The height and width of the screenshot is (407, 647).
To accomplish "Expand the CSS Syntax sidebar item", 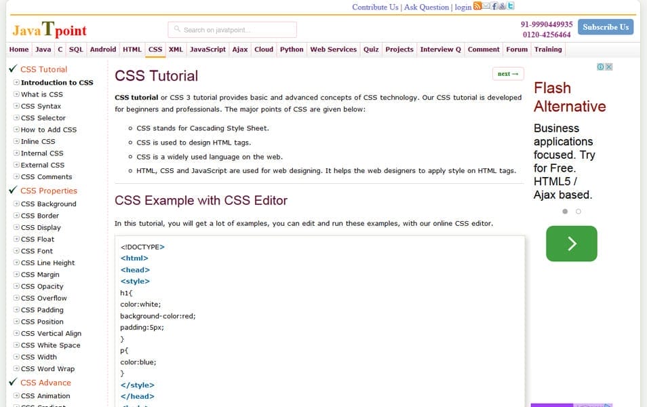I will [17, 106].
